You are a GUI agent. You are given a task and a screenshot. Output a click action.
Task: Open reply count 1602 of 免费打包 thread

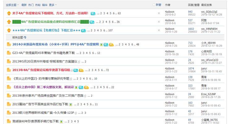pos(191,29)
